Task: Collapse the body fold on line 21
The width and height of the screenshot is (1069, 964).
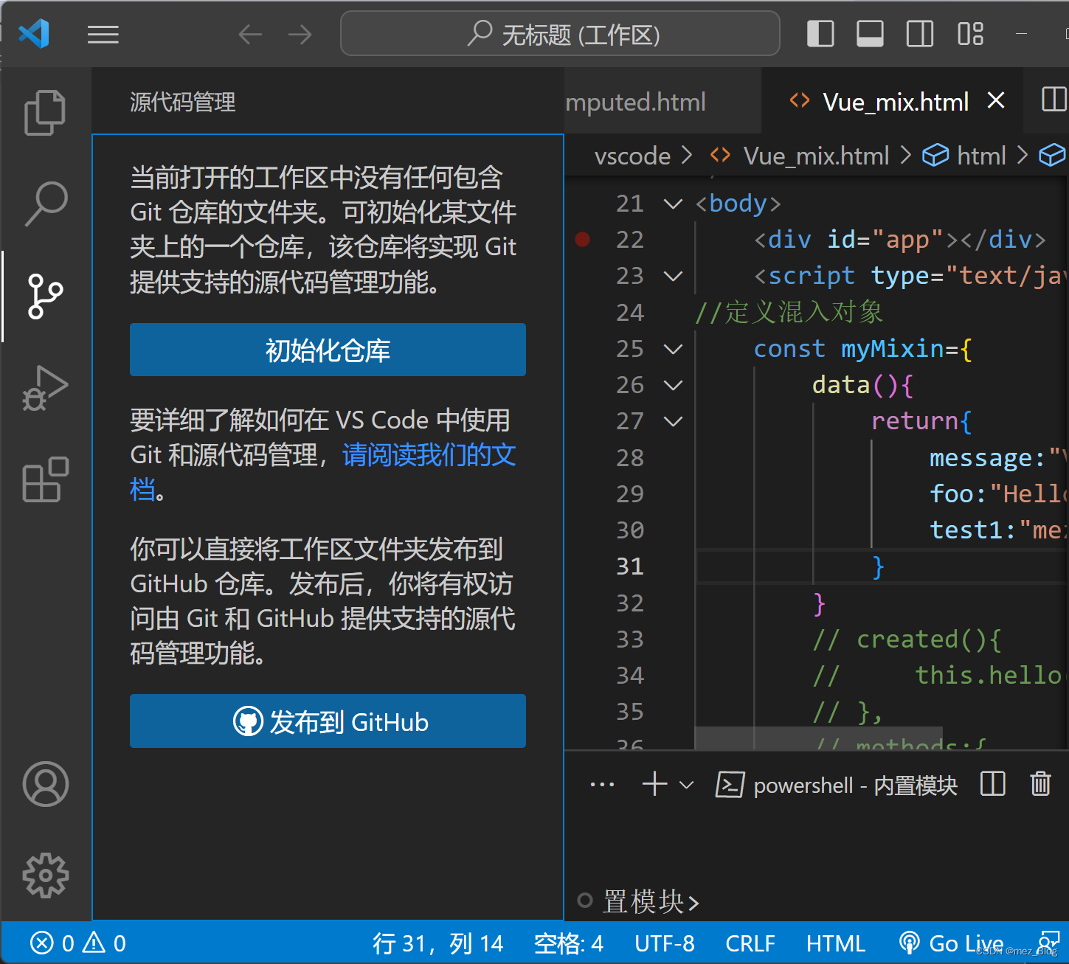Action: pyautogui.click(x=673, y=204)
